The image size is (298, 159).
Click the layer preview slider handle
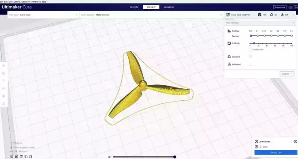[175, 157]
